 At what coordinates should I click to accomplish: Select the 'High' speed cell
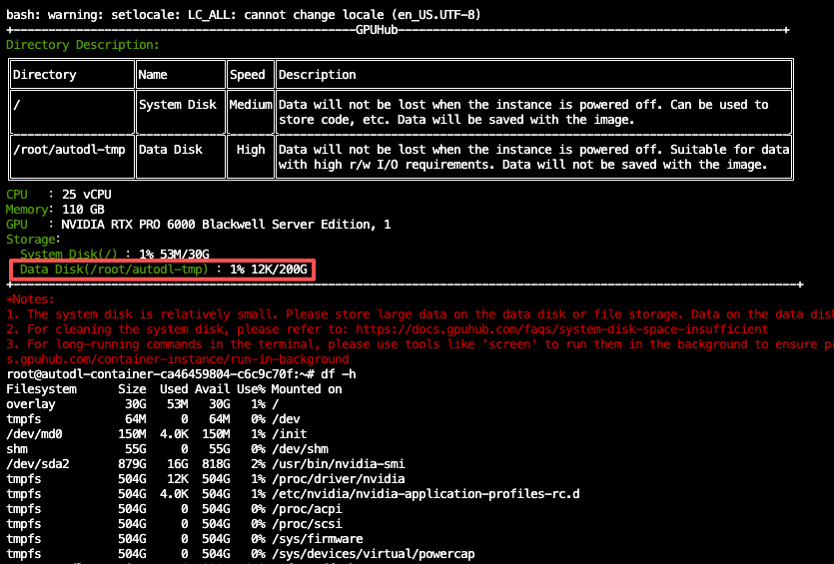[x=251, y=150]
